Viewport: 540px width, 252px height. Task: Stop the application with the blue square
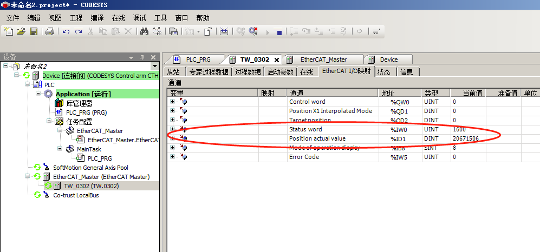coord(279,32)
